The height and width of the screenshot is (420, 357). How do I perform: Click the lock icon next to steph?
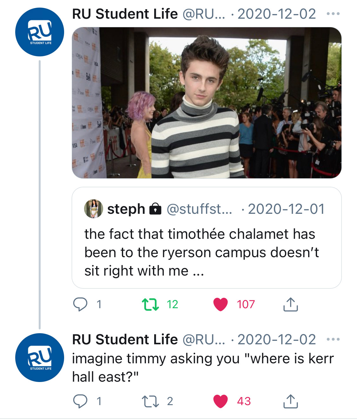pos(155,209)
